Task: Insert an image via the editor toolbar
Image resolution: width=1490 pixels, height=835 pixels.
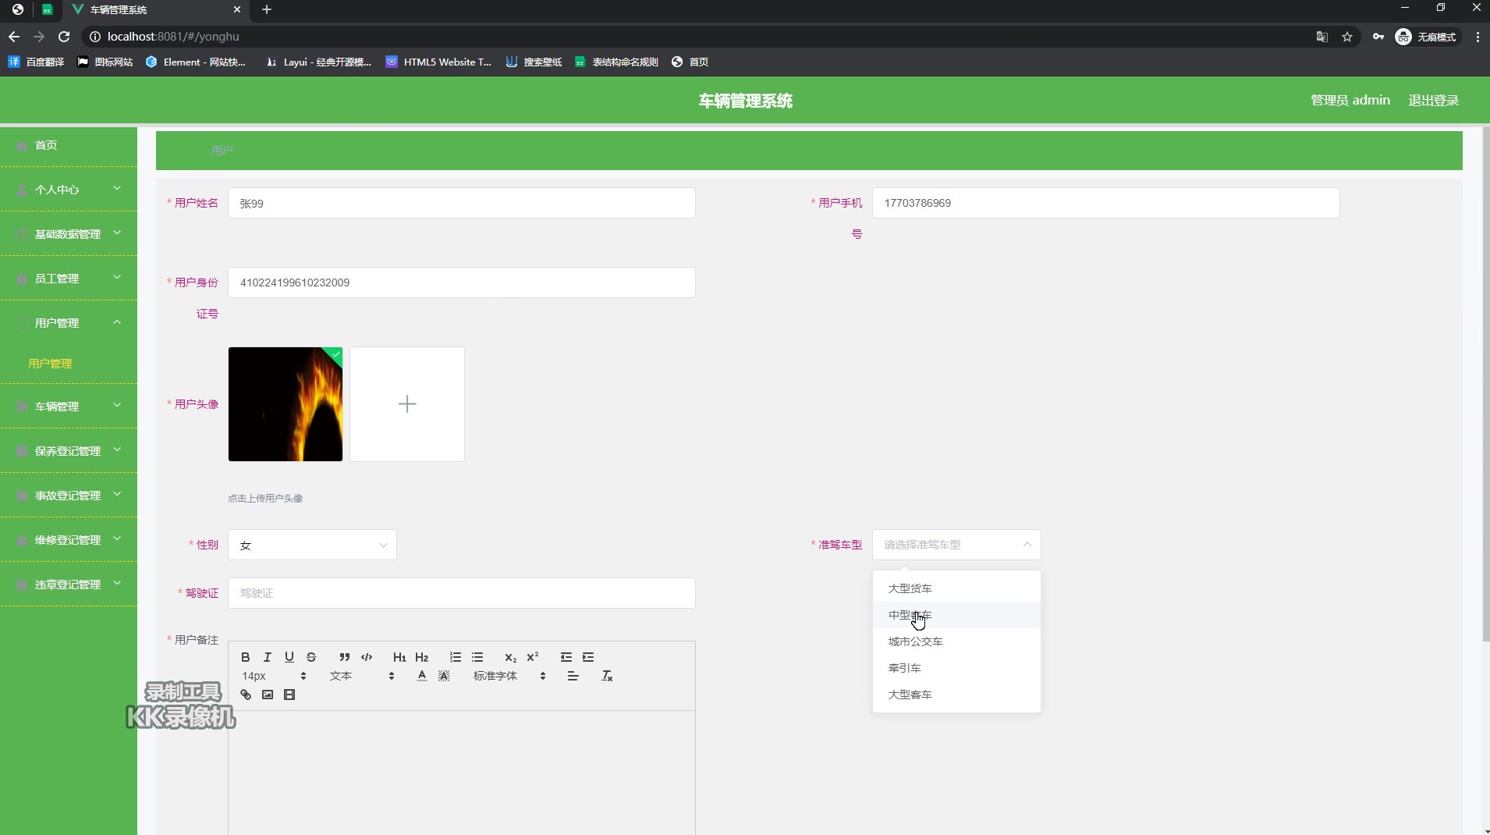Action: click(267, 695)
